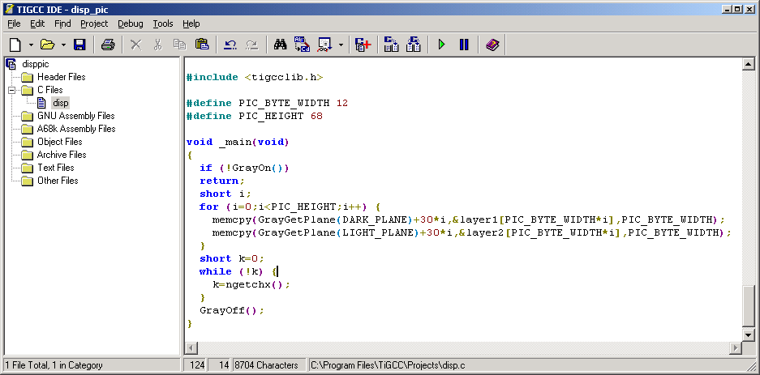This screenshot has width=760, height=375.
Task: Create a new file with toolbar icon
Action: (x=15, y=45)
